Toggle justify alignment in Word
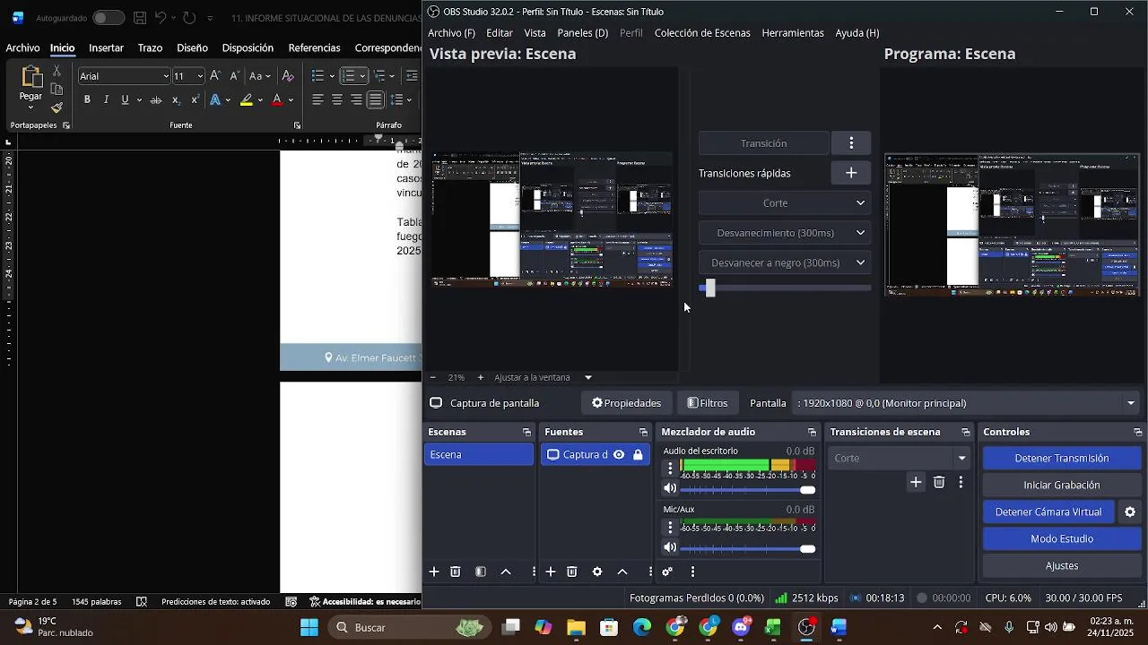 coord(376,99)
